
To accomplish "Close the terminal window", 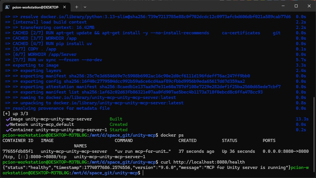I will tap(309, 6).
